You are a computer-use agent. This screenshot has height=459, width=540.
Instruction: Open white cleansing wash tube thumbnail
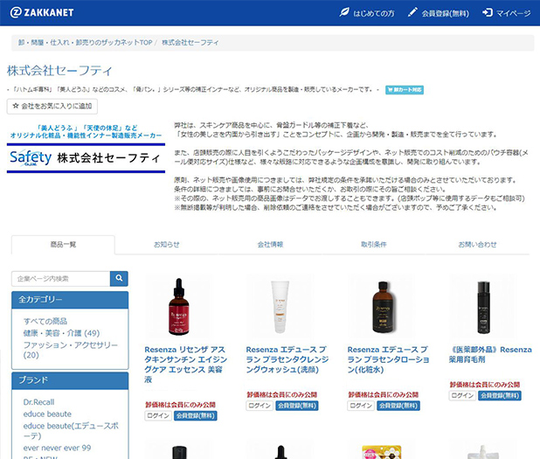(280, 307)
